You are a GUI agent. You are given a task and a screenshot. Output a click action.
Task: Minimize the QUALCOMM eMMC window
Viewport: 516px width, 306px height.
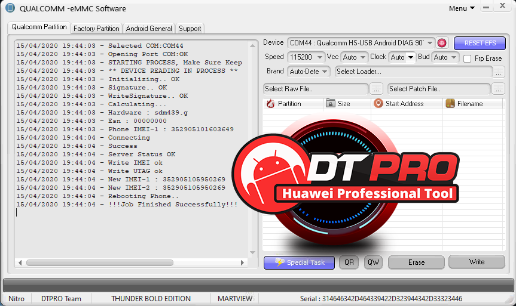tap(486, 7)
